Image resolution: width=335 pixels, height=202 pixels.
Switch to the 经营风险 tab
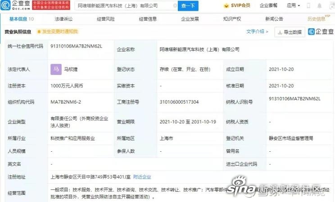tap(105, 19)
